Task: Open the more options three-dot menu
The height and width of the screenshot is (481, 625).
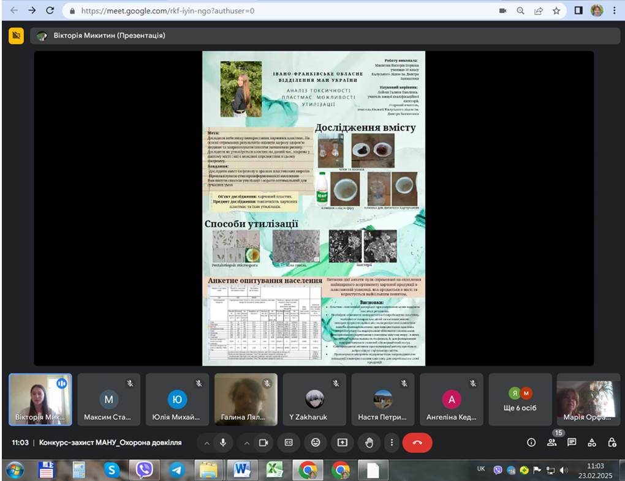Action: point(392,442)
